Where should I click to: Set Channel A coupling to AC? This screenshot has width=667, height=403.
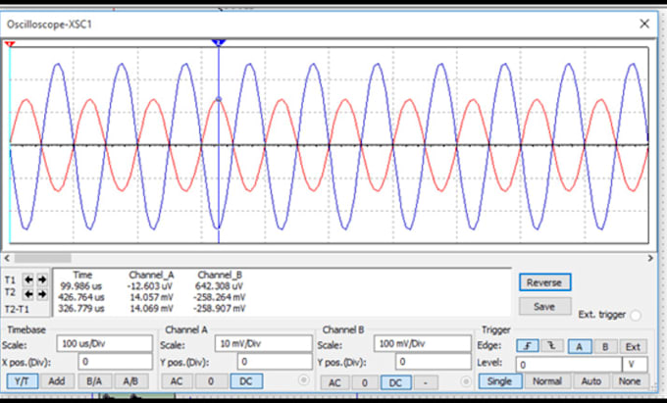[x=177, y=381]
